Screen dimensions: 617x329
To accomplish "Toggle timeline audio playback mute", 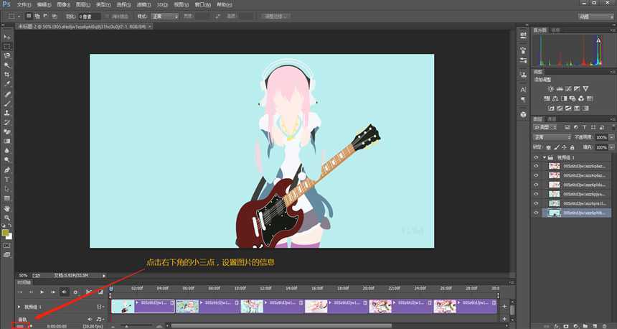I will point(64,292).
